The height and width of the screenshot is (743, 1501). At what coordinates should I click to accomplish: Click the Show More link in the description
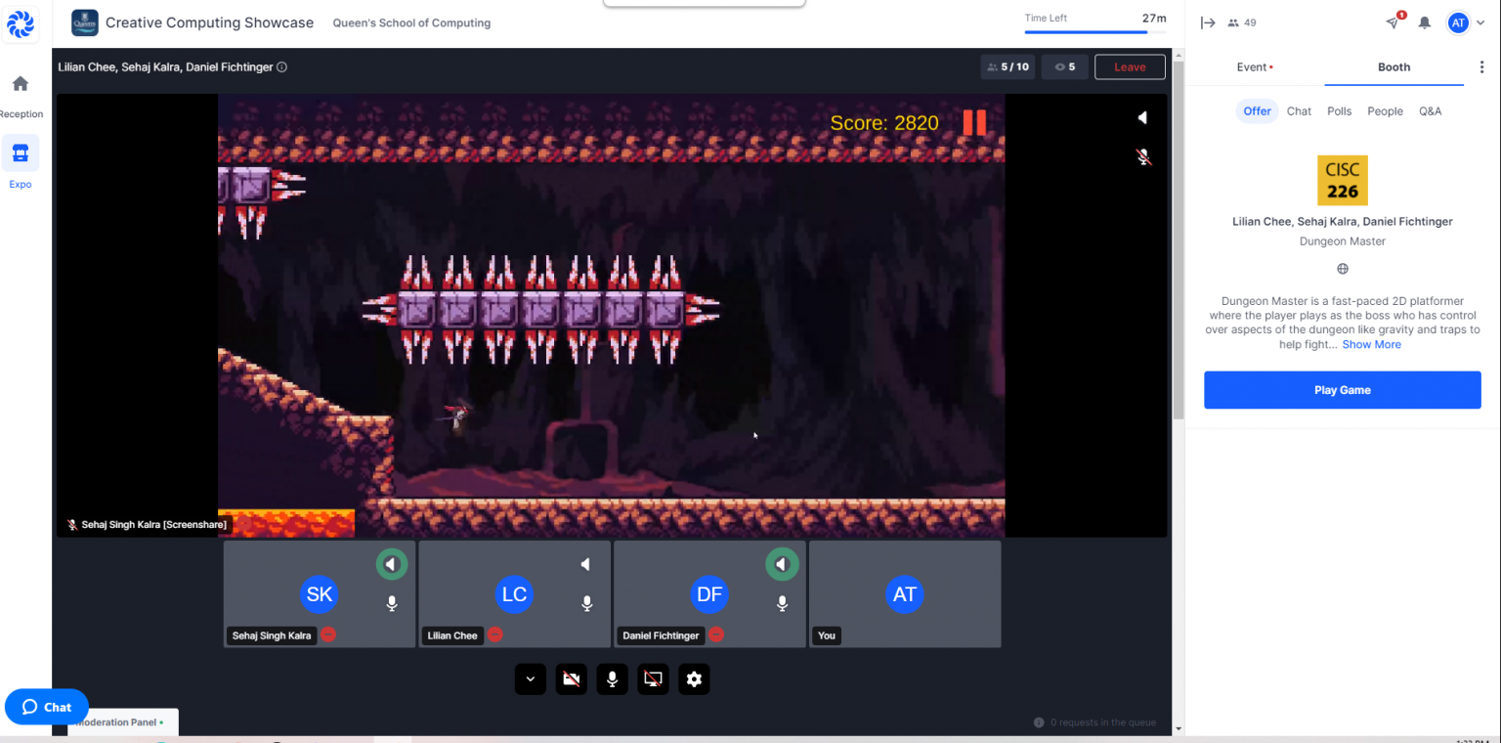(x=1371, y=344)
